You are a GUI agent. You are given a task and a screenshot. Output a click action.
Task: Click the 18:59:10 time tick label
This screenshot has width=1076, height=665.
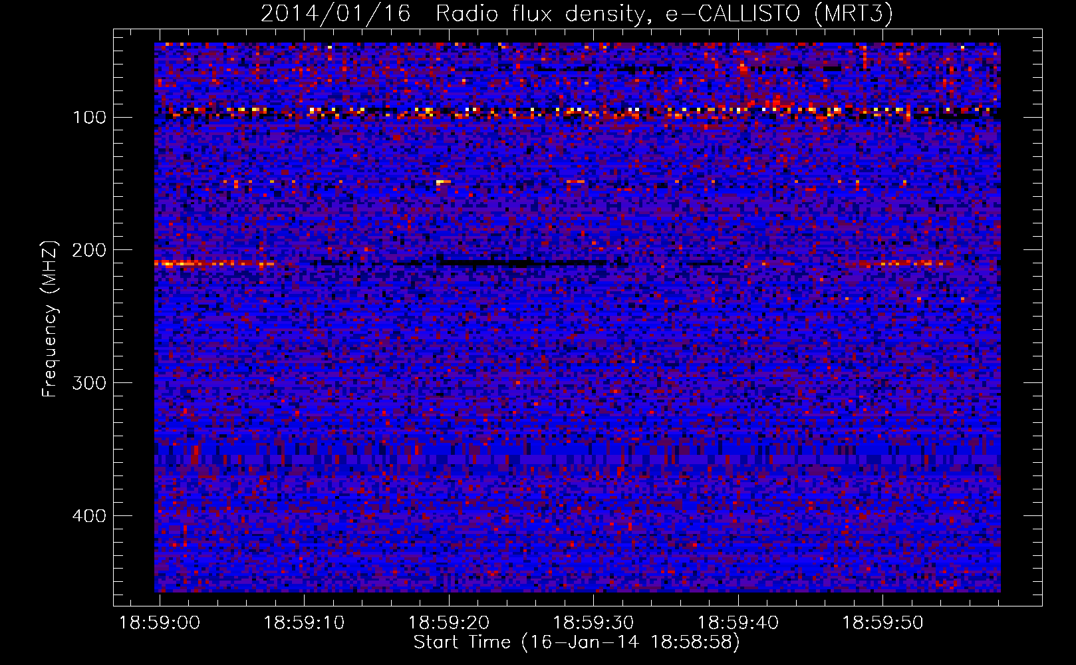[304, 623]
